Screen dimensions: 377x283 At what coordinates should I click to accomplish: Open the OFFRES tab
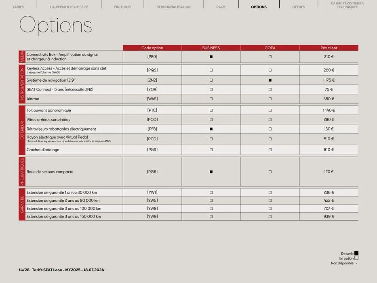(299, 6)
